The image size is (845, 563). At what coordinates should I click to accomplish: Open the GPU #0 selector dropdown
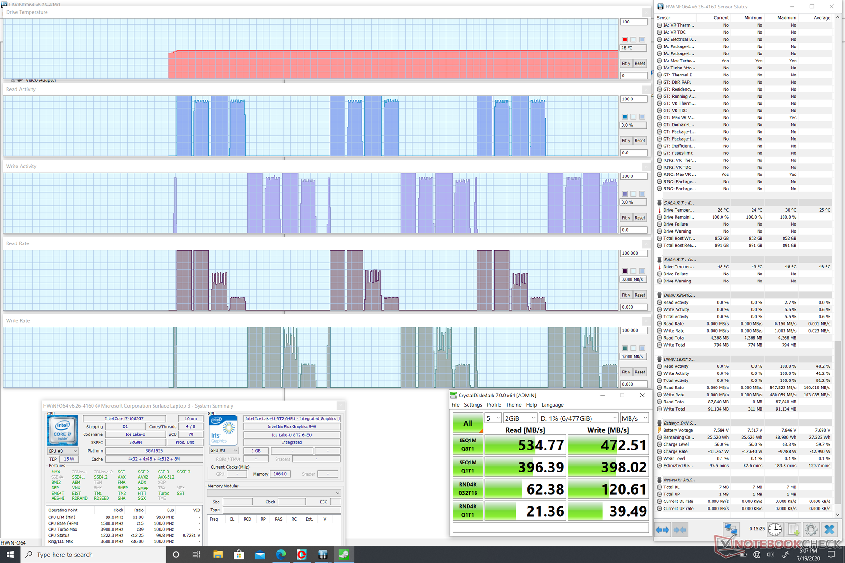coord(224,450)
